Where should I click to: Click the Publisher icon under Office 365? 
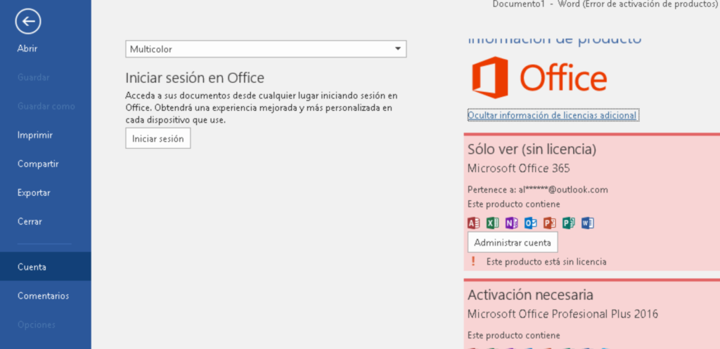pos(568,223)
